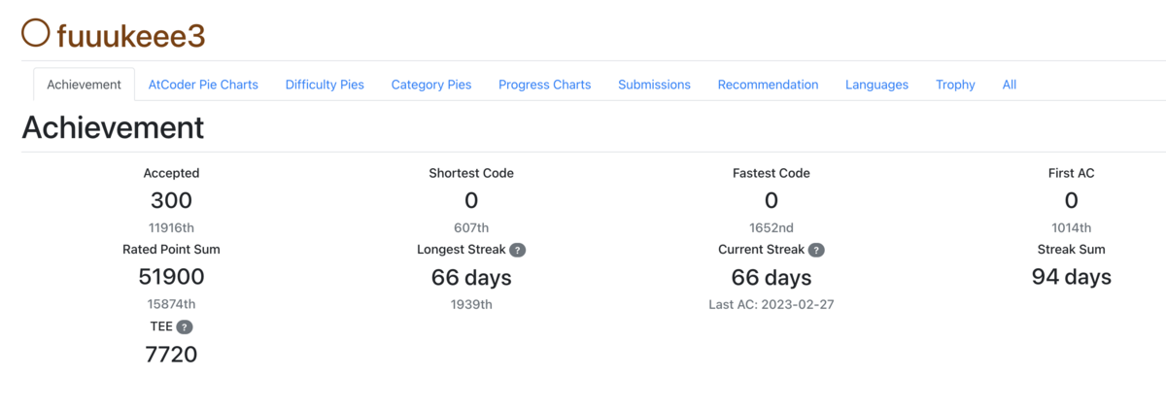Click the Streak Sum value 94 days
This screenshot has height=412, width=1166.
click(x=1071, y=277)
